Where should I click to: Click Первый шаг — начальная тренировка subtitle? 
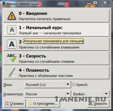[50, 33]
